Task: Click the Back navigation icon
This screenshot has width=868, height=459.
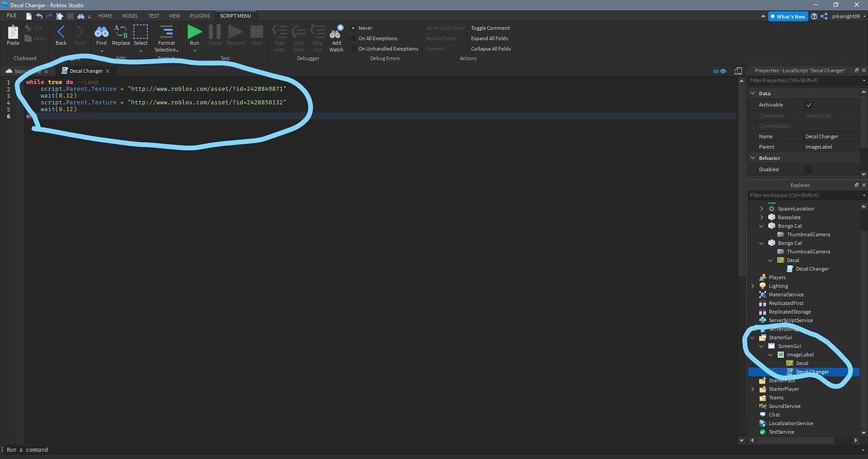Action: 60,31
